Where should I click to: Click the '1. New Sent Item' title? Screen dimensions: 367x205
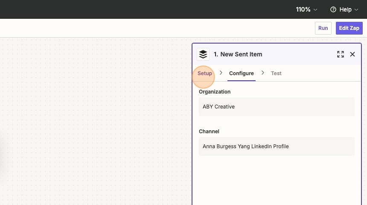click(x=238, y=54)
